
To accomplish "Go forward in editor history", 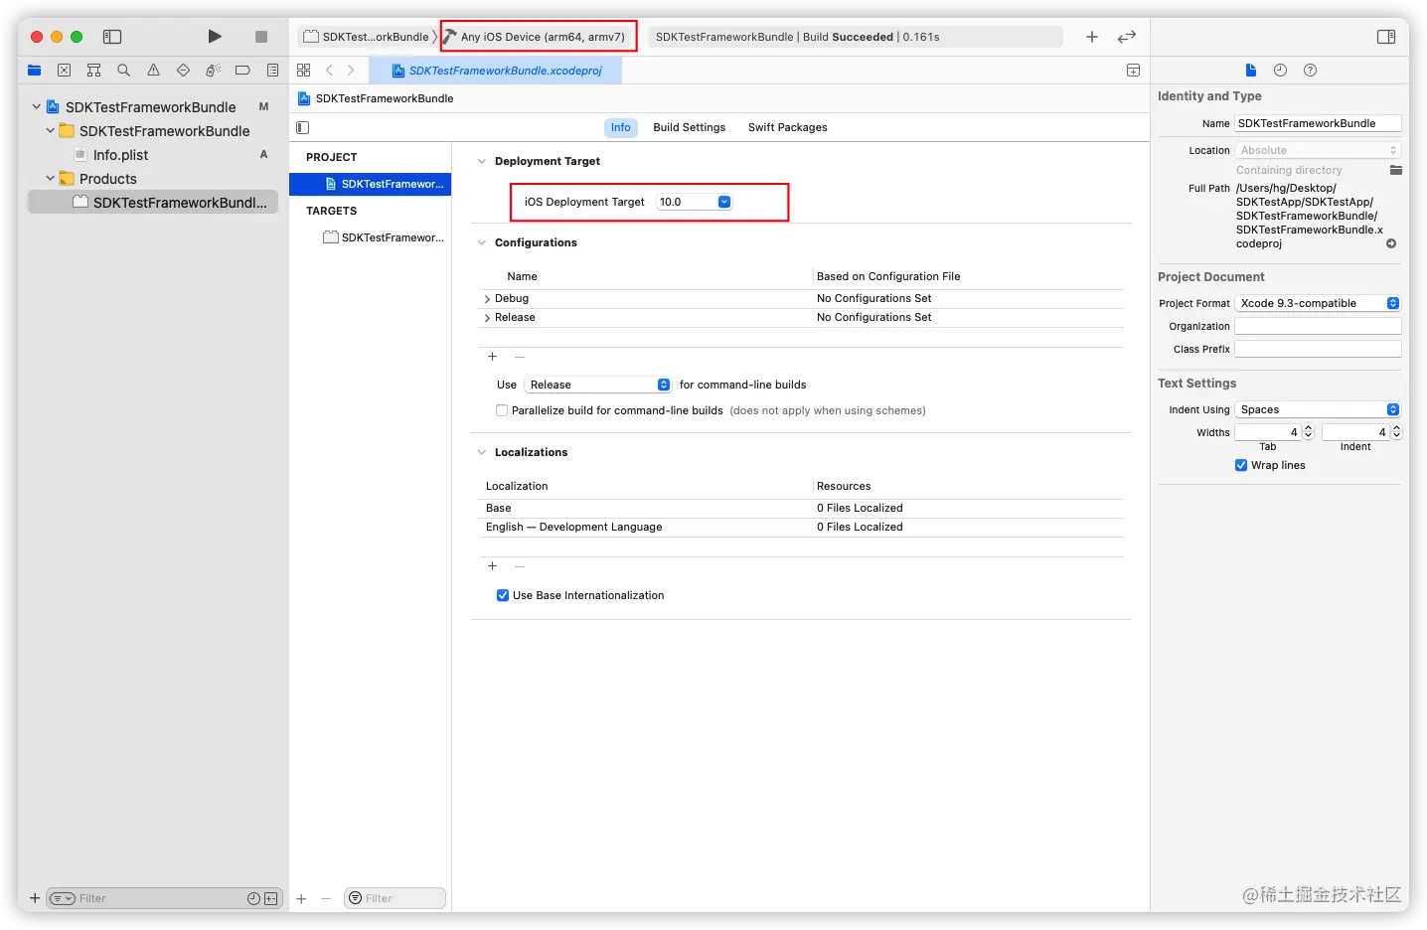I will tap(351, 71).
